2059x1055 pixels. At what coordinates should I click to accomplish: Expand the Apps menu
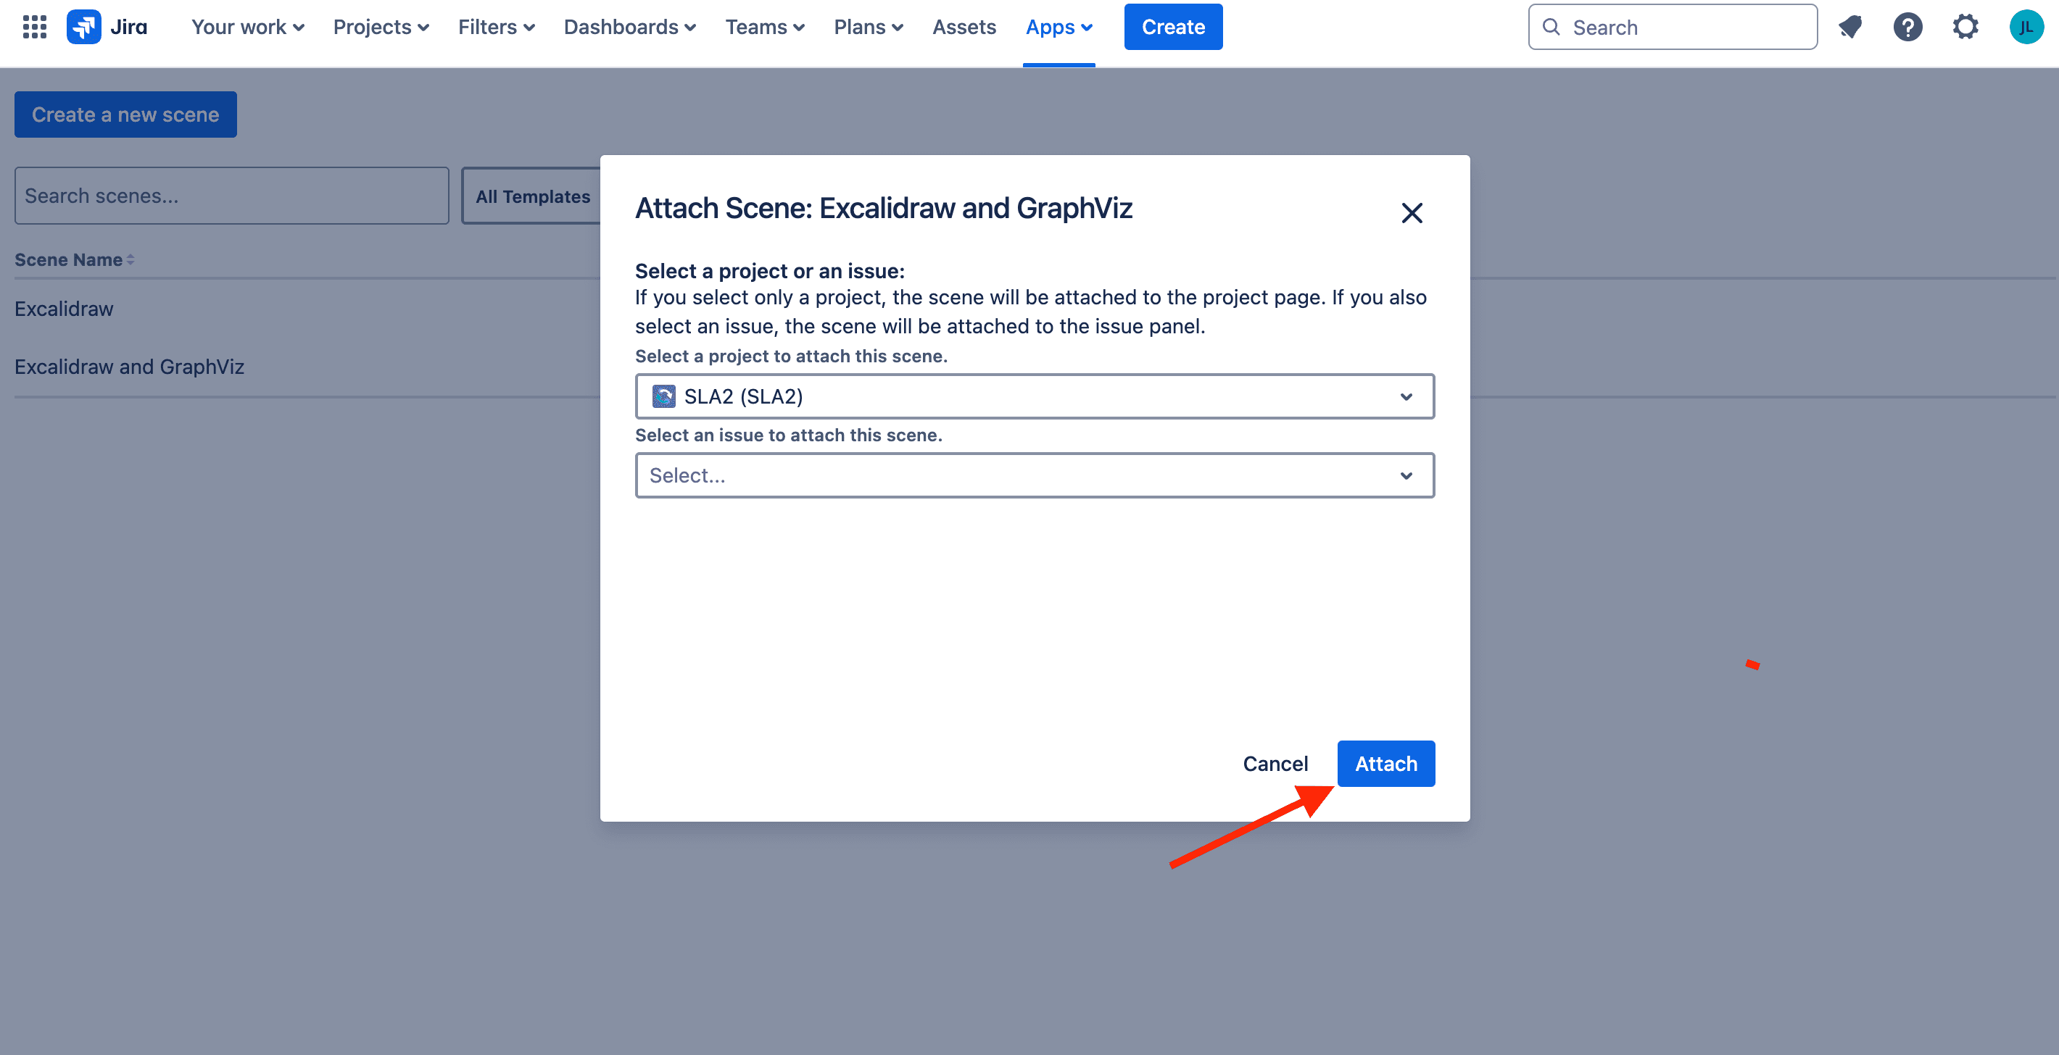pos(1059,27)
